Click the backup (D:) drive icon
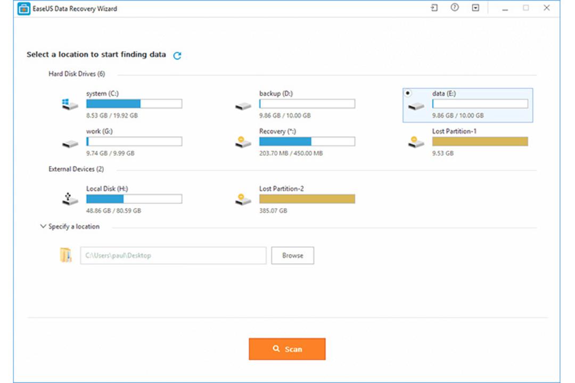This screenshot has width=575, height=383. (x=243, y=106)
